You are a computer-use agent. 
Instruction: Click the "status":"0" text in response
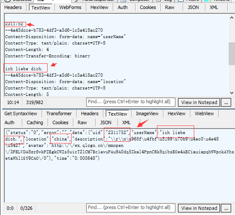point(23,133)
